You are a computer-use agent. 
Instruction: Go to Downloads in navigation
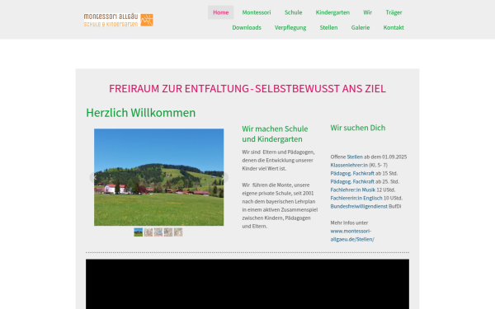(x=247, y=27)
